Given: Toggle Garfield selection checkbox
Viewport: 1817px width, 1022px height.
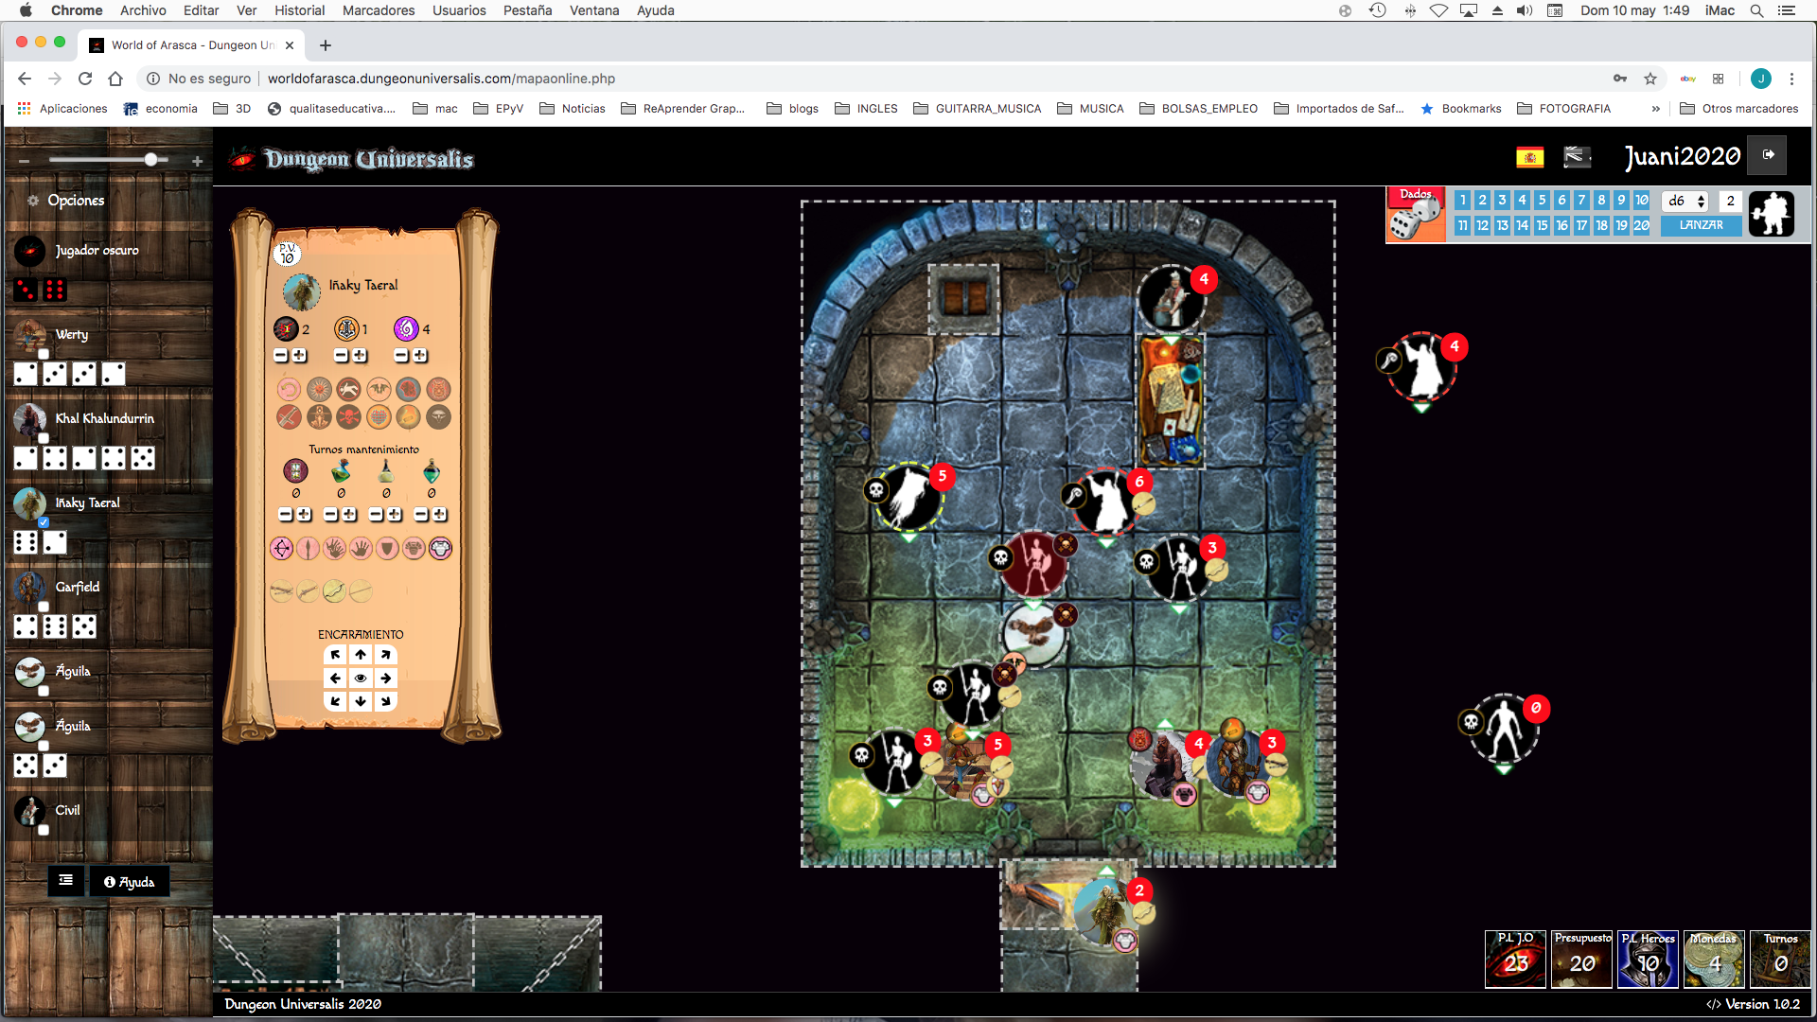Looking at the screenshot, I should [43, 607].
